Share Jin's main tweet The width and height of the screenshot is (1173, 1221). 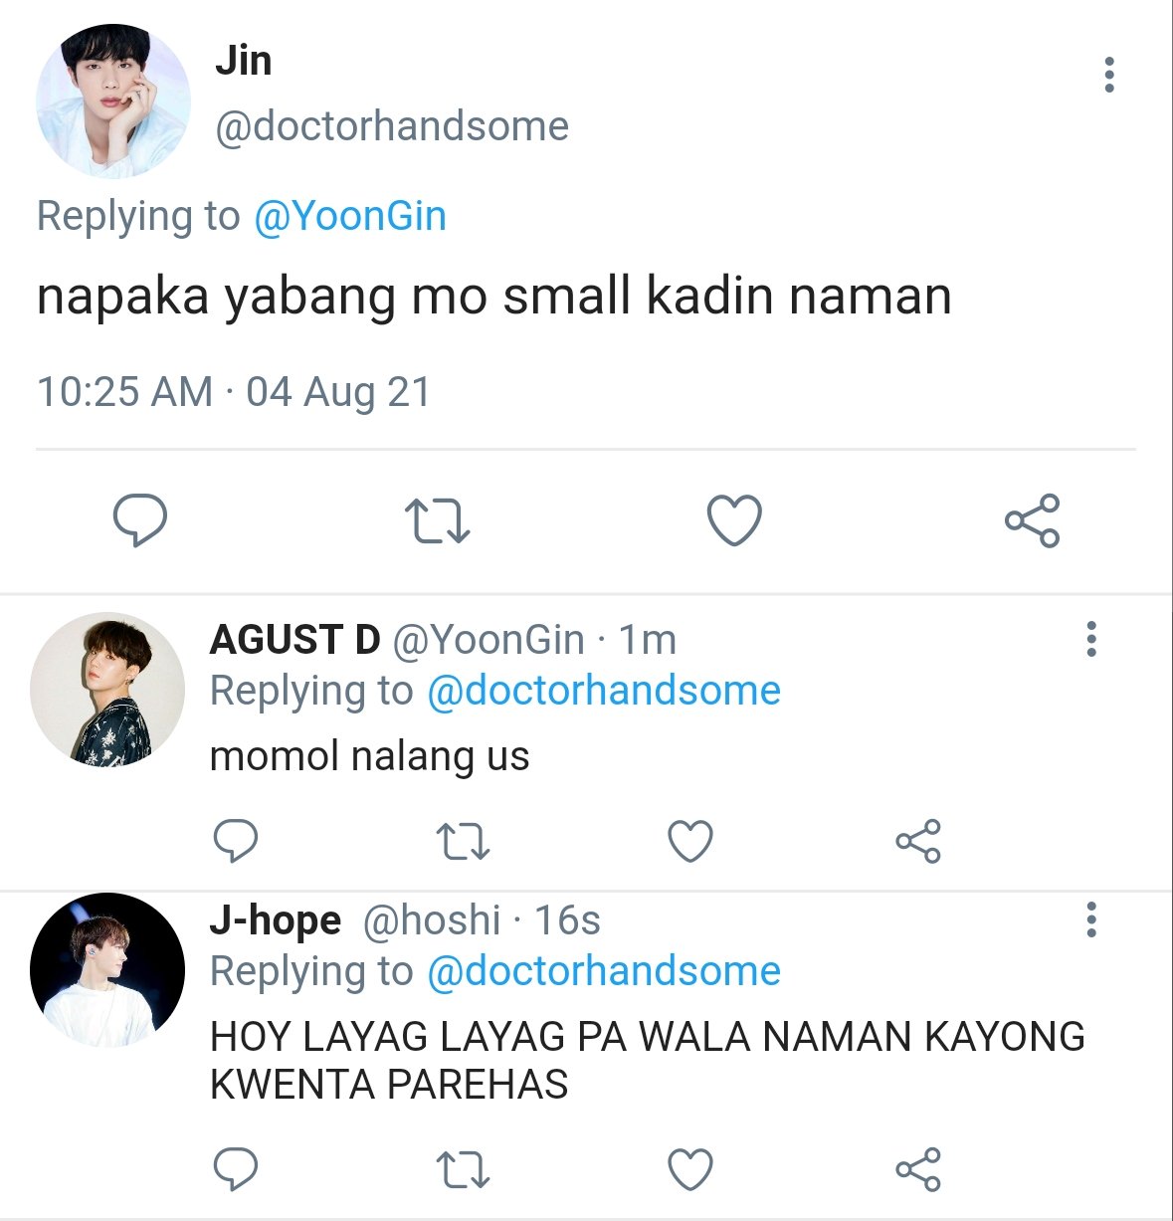pyautogui.click(x=1032, y=520)
